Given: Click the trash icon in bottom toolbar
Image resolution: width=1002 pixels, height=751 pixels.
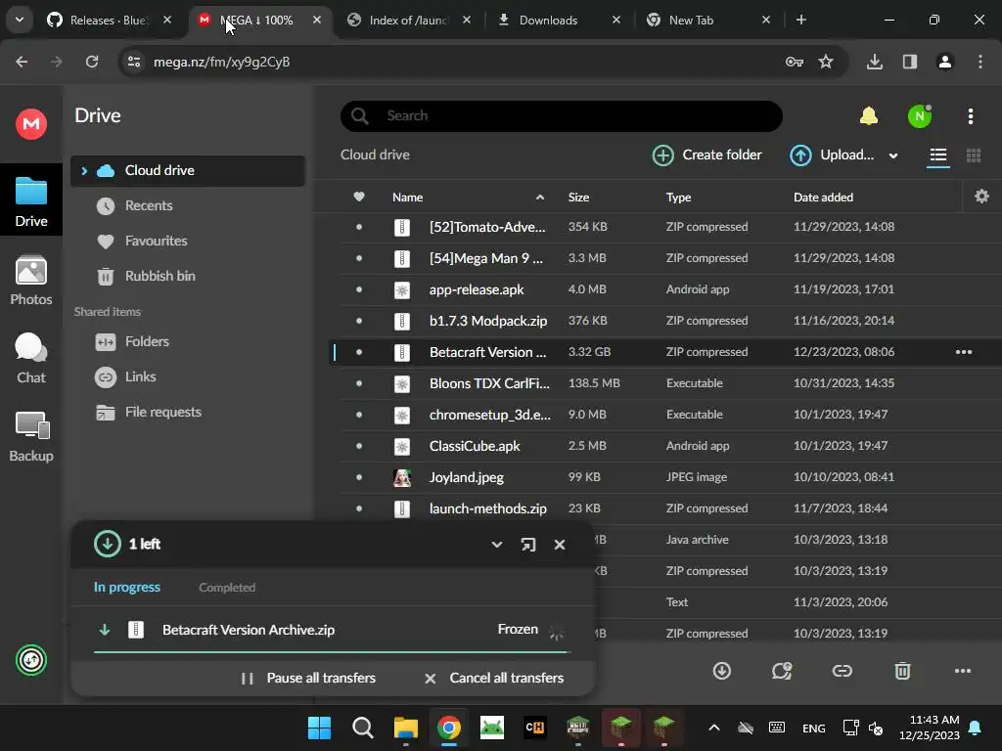Looking at the screenshot, I should tap(901, 671).
